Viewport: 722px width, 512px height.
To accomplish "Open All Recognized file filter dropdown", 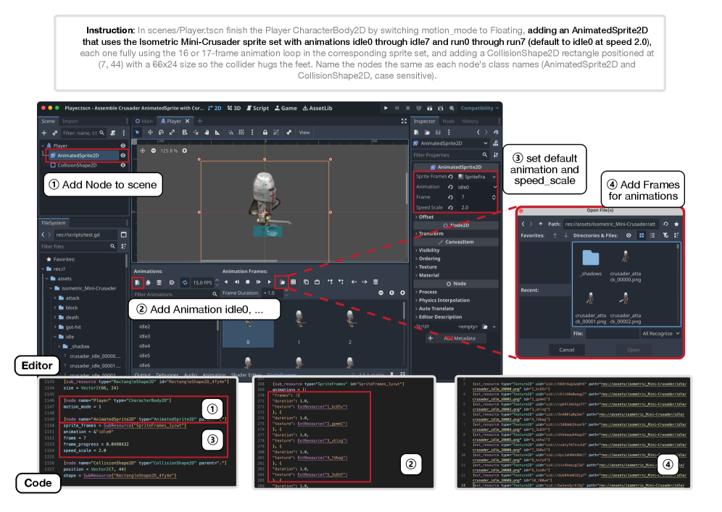I will click(x=660, y=334).
